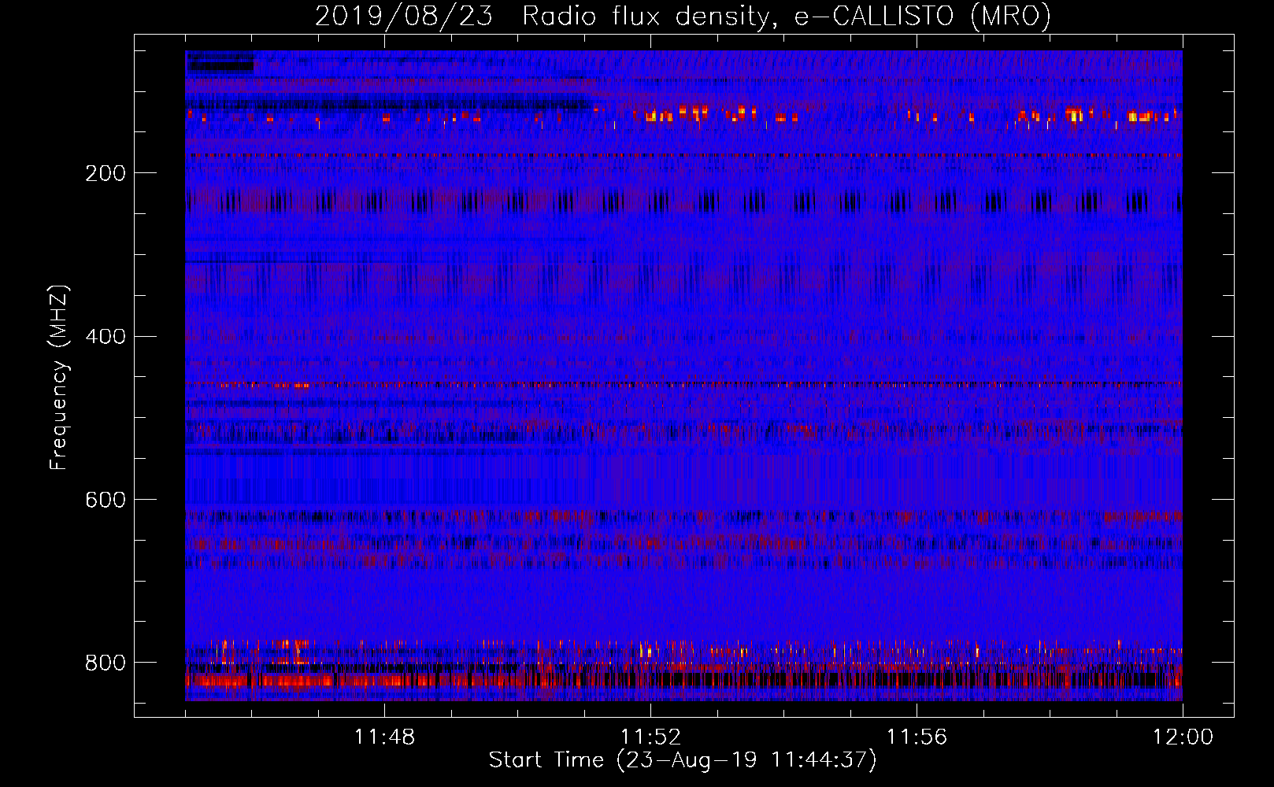Click the 'Start Time (23-Aug-19 11:44:37)' label
Viewport: 1274px width, 787px height.
(x=683, y=760)
